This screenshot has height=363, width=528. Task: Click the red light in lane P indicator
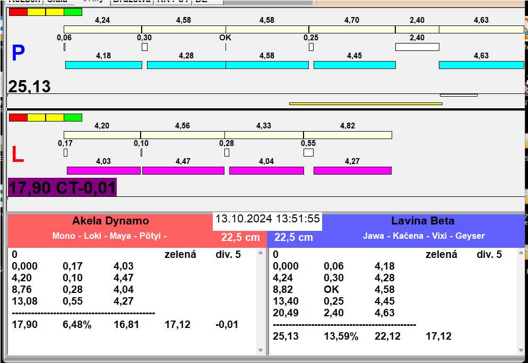[x=18, y=12]
